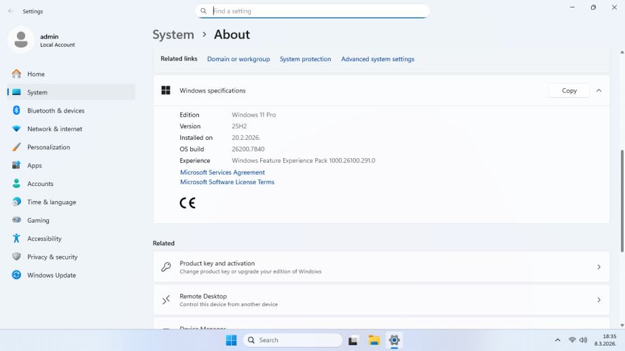This screenshot has width=625, height=351.
Task: Show hidden icons chevron in system tray
Action: point(558,340)
